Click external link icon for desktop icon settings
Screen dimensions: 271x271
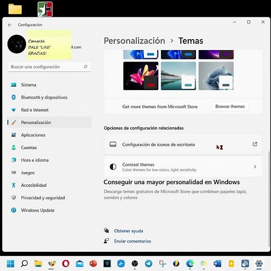click(x=255, y=144)
